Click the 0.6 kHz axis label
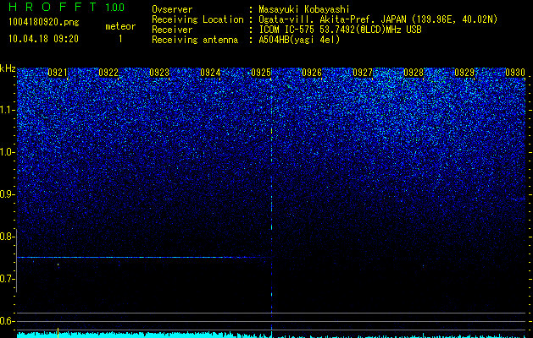Screen dimensions: 533x338 [7, 321]
